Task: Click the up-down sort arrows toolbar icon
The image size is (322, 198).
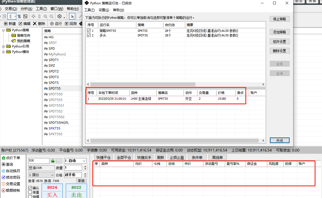Action: tap(25, 16)
